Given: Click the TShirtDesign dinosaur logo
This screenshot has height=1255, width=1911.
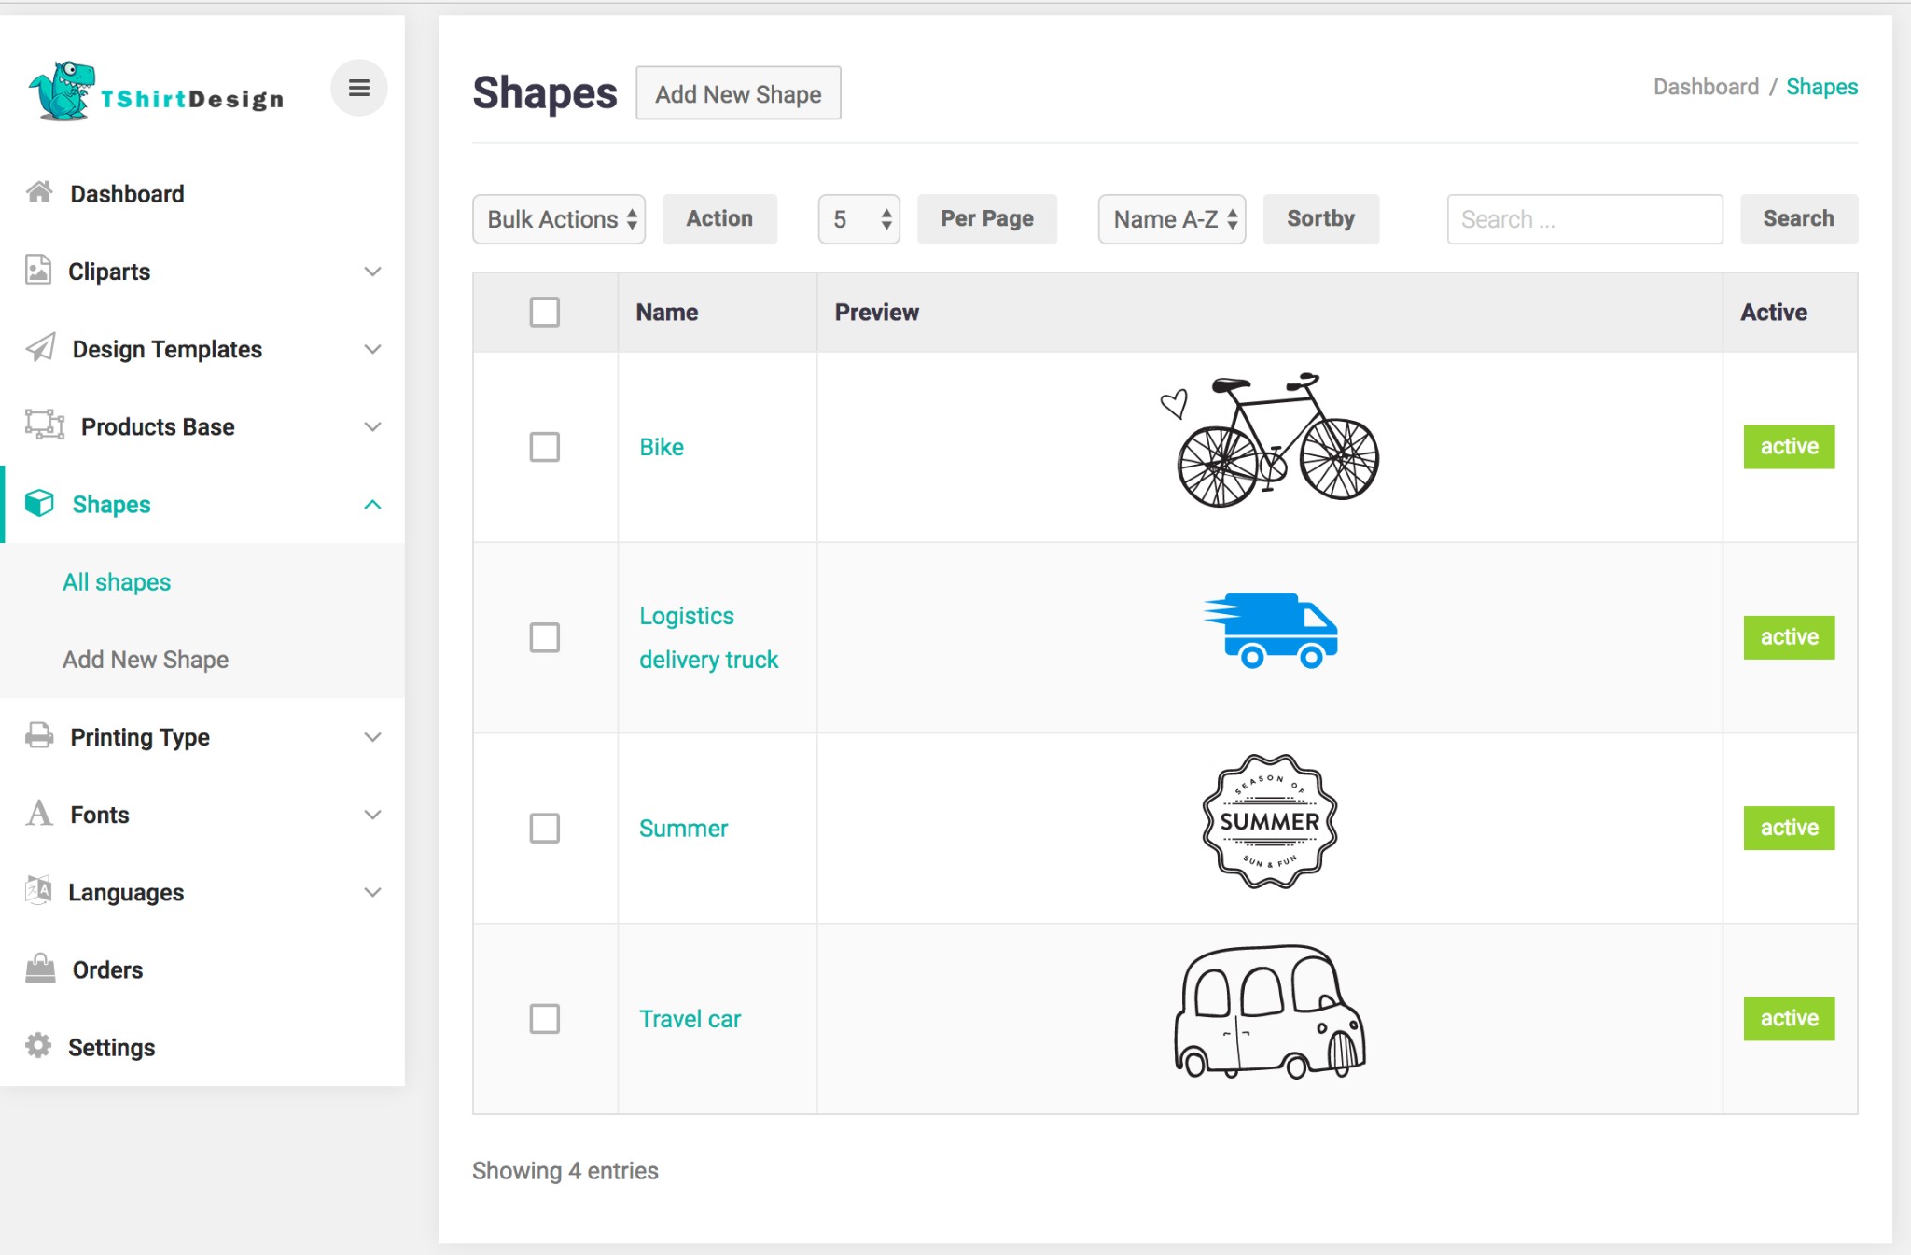Looking at the screenshot, I should [63, 91].
